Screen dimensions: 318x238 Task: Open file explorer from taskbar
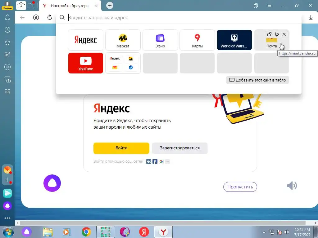[x=48, y=232]
